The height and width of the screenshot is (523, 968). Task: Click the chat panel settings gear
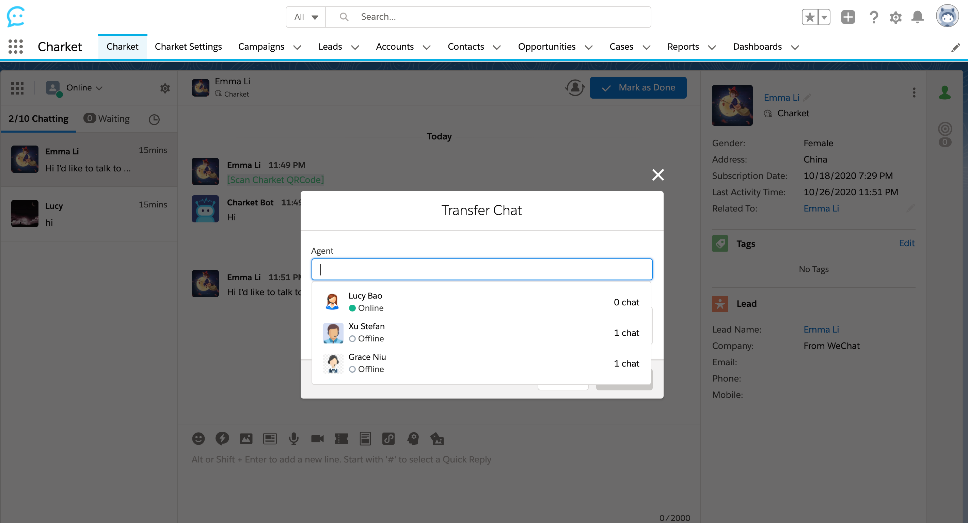tap(165, 88)
